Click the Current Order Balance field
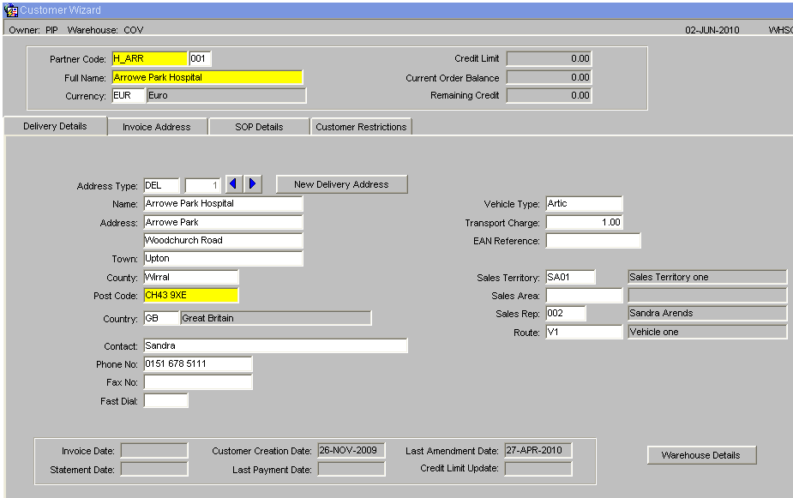 [549, 77]
